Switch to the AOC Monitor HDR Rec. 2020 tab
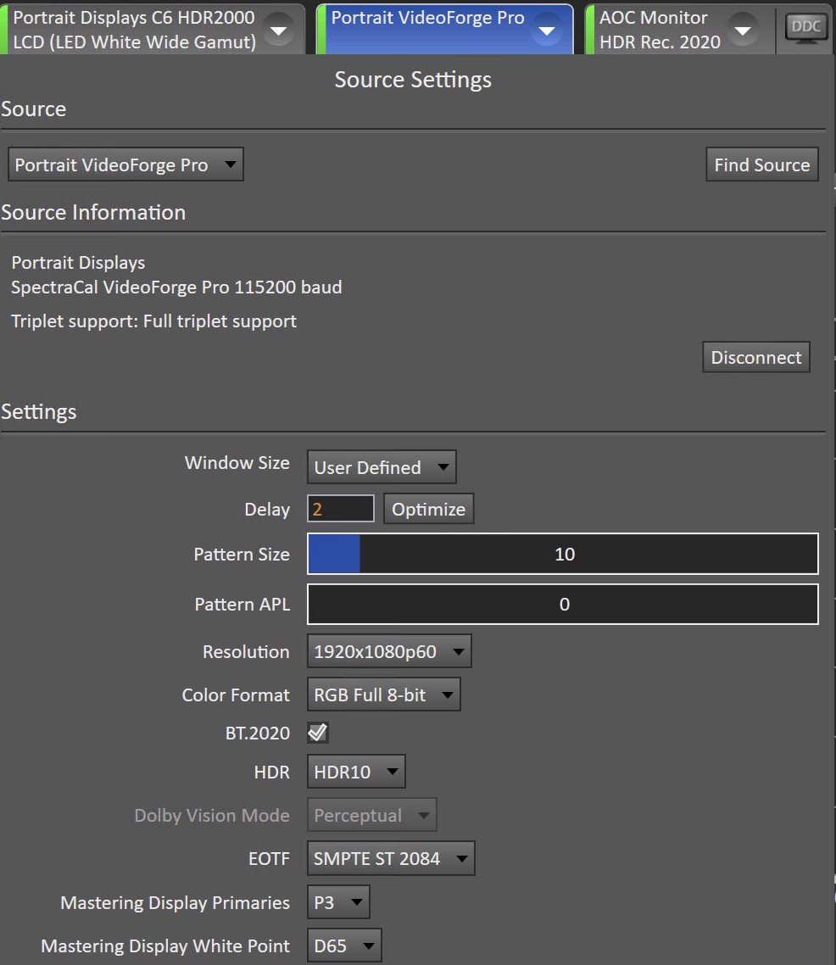Image resolution: width=836 pixels, height=965 pixels. click(660, 30)
